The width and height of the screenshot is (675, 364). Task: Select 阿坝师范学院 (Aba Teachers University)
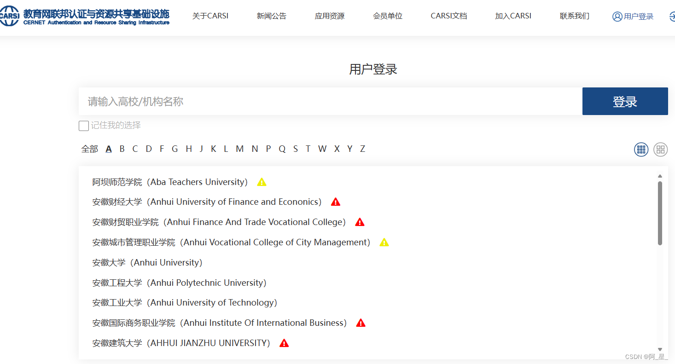coord(170,182)
